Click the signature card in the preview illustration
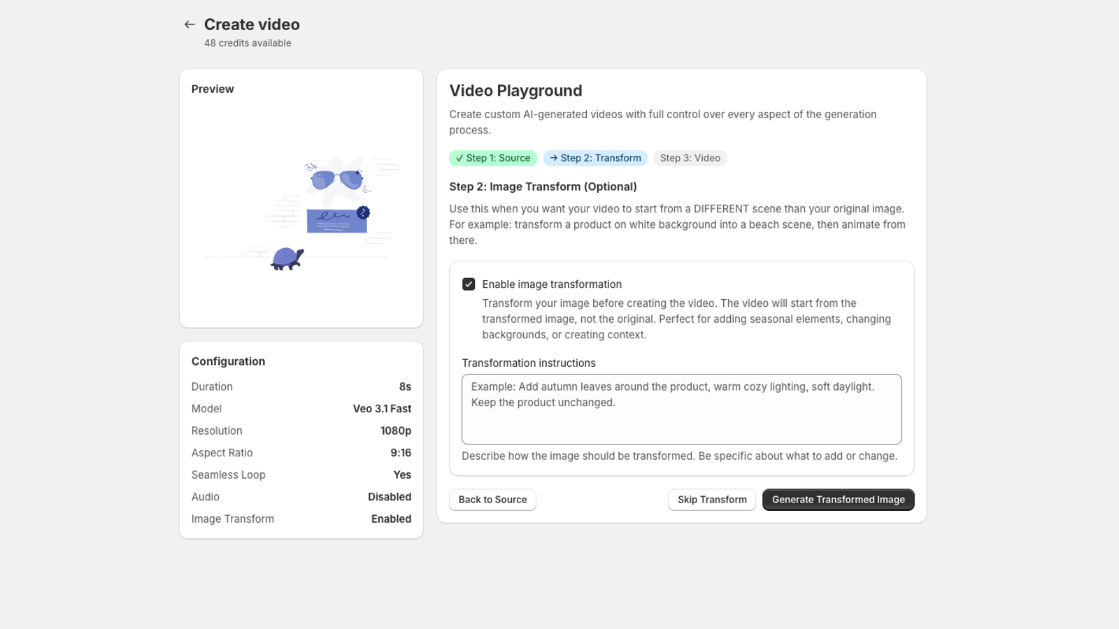 click(336, 221)
